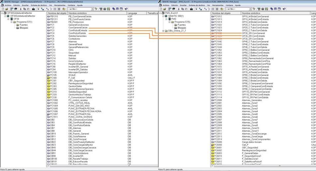The height and width of the screenshot is (171, 316).
Task: Click Cut icon in FMS_EuroVI window toolbar
Action: pyautogui.click(x=178, y=9)
